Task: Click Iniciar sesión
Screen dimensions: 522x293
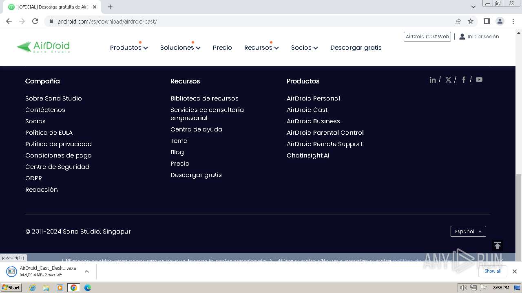Action: [x=479, y=37]
